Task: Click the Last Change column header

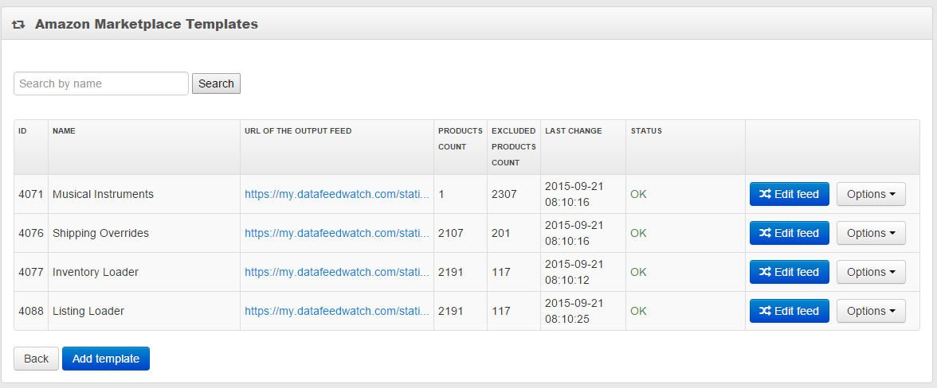Action: click(574, 131)
